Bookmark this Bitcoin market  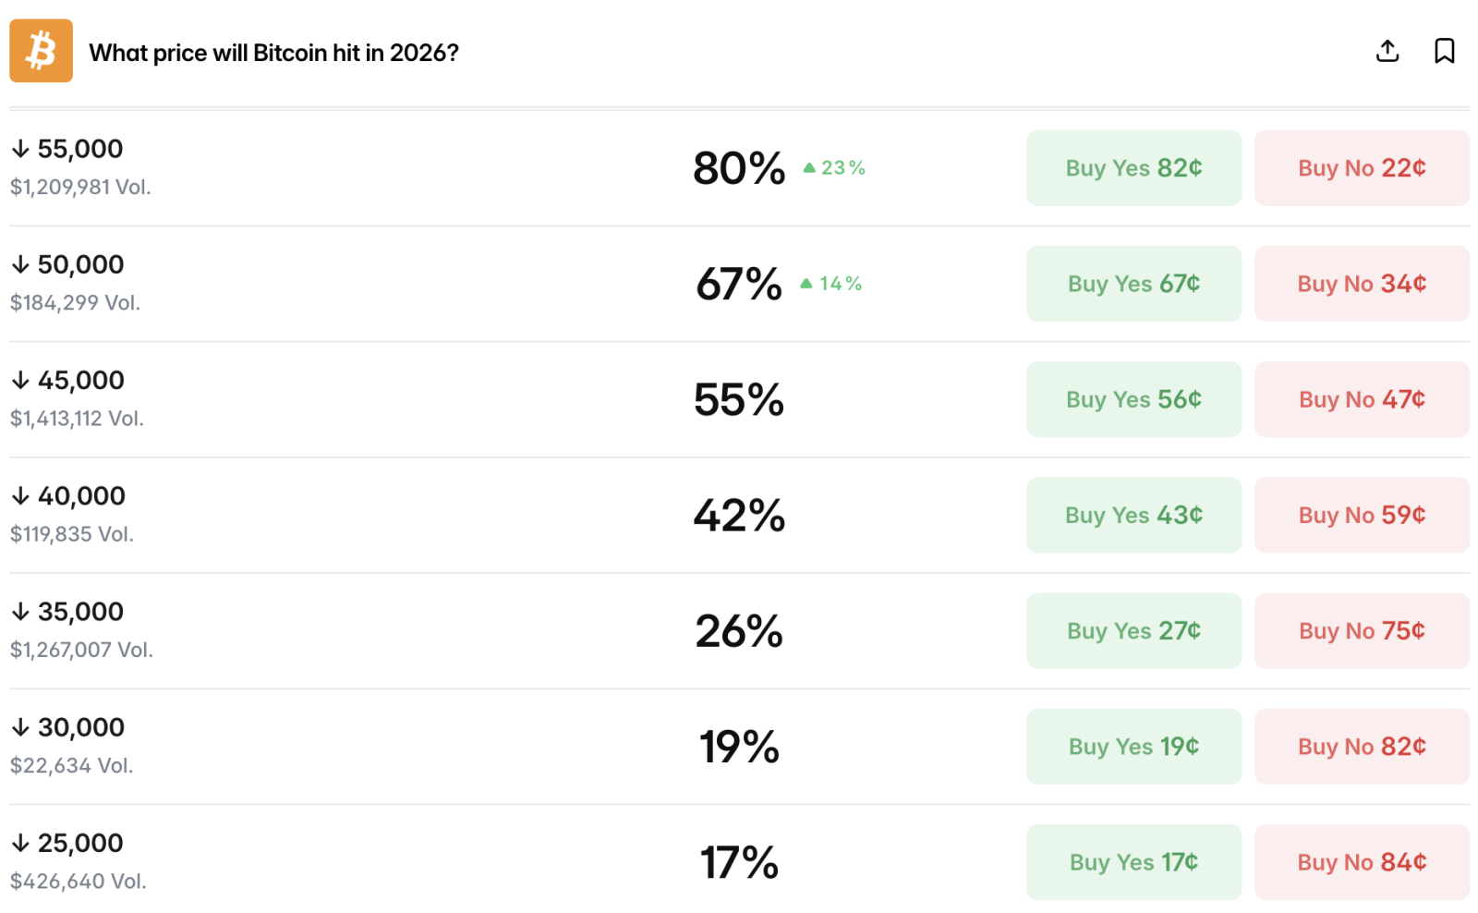[1444, 51]
